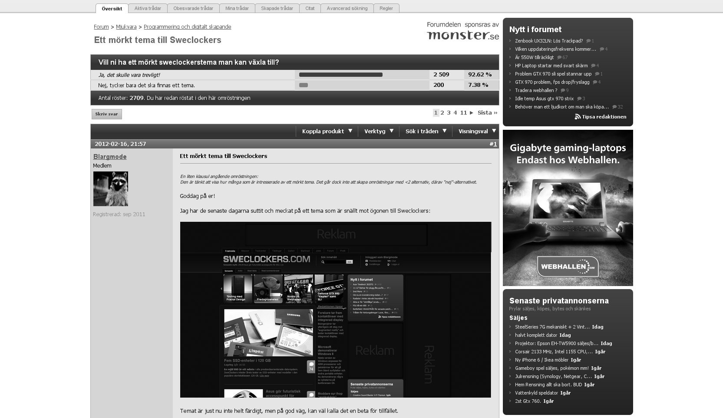Click comment bubble beside Problem GTX 970 sli

597,74
